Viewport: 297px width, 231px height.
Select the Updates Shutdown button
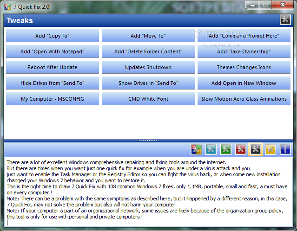pos(148,67)
